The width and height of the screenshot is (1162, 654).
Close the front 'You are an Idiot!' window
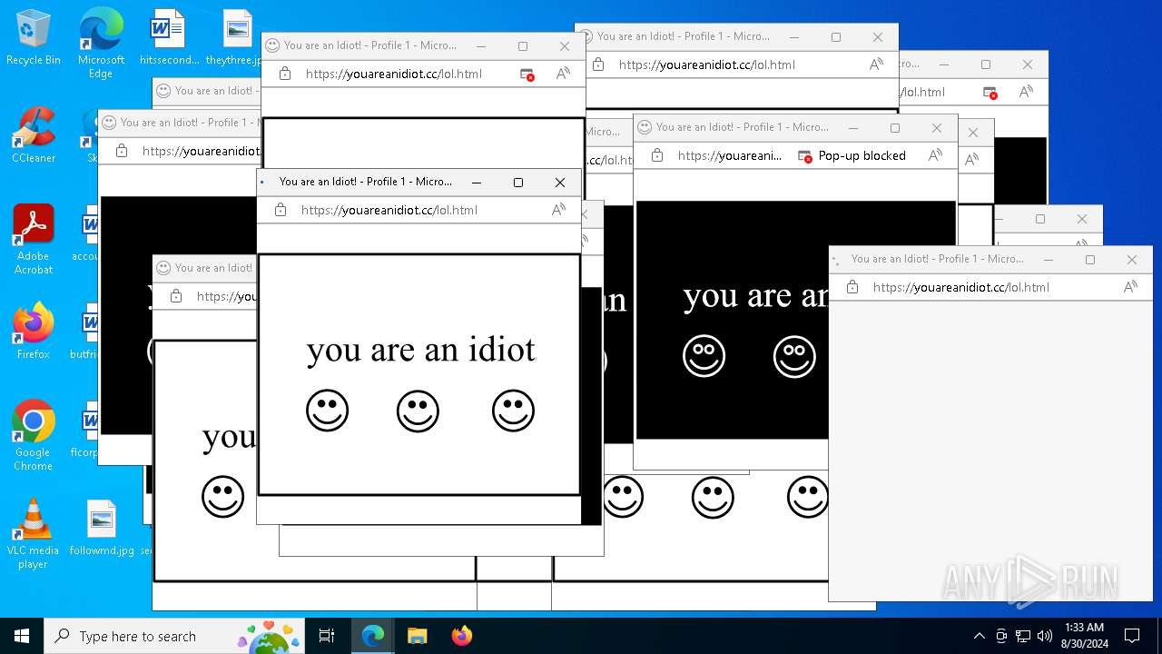pos(560,182)
